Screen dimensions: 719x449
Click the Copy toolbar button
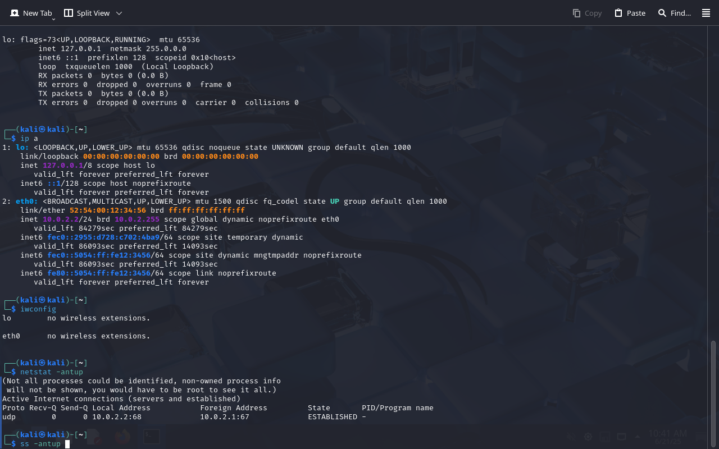587,13
